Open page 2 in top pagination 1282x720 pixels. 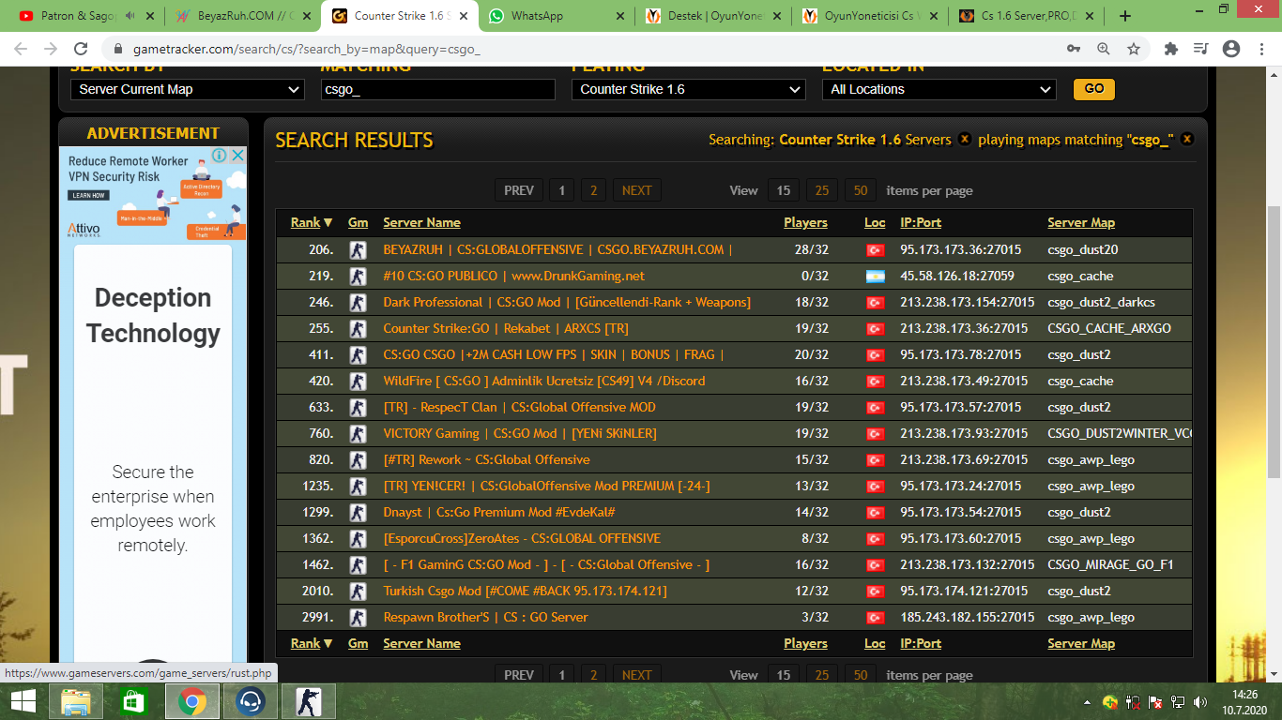click(x=593, y=190)
